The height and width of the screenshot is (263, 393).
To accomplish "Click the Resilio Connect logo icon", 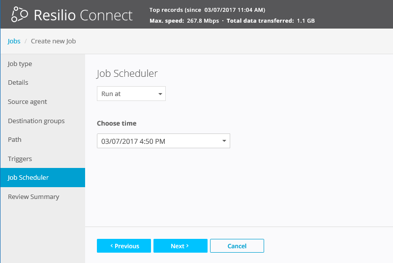I will (19, 15).
